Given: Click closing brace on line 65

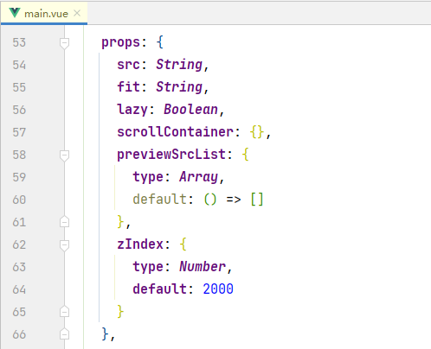Looking at the screenshot, I should (x=120, y=312).
